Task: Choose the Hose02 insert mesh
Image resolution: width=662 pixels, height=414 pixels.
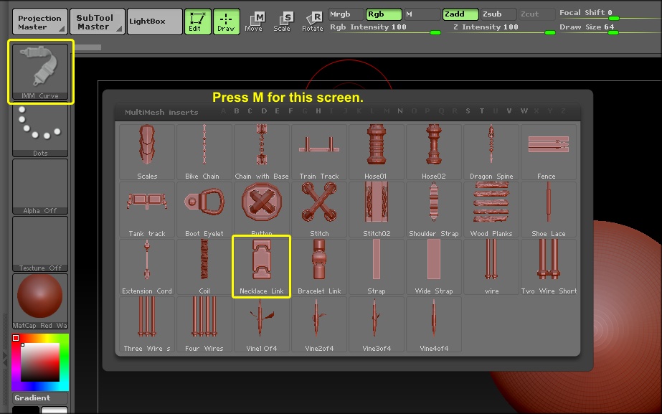Action: [x=434, y=152]
